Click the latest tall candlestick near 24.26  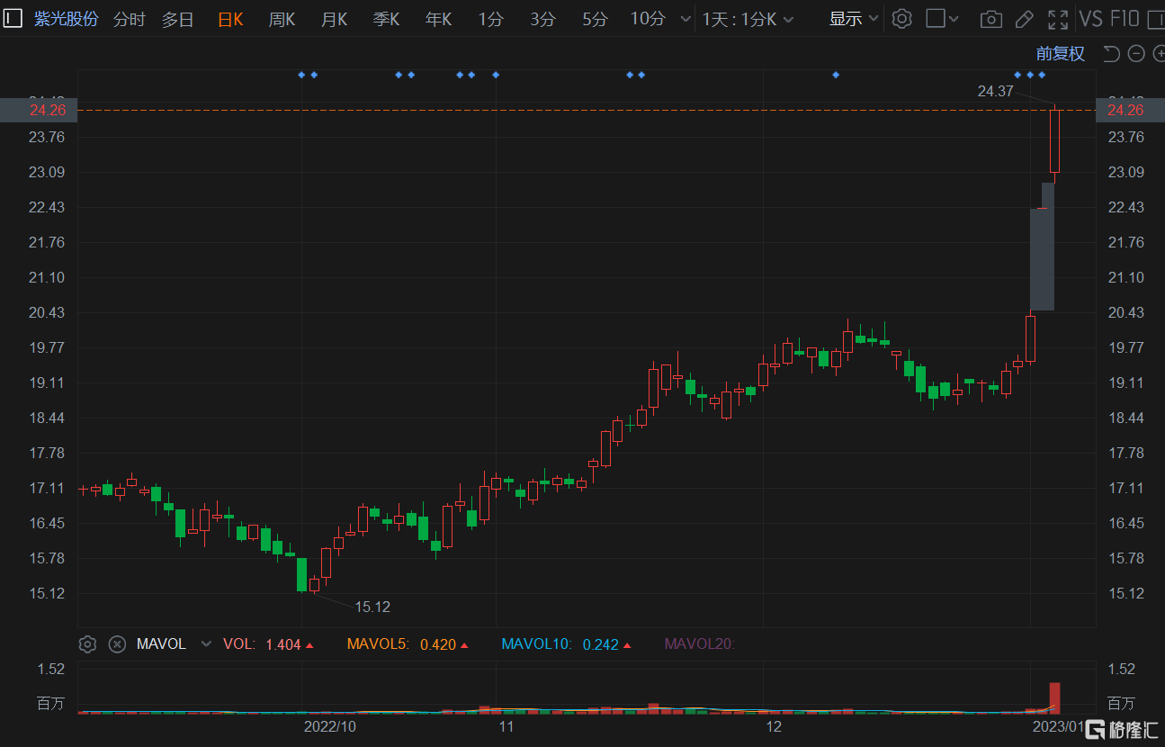tap(1054, 140)
